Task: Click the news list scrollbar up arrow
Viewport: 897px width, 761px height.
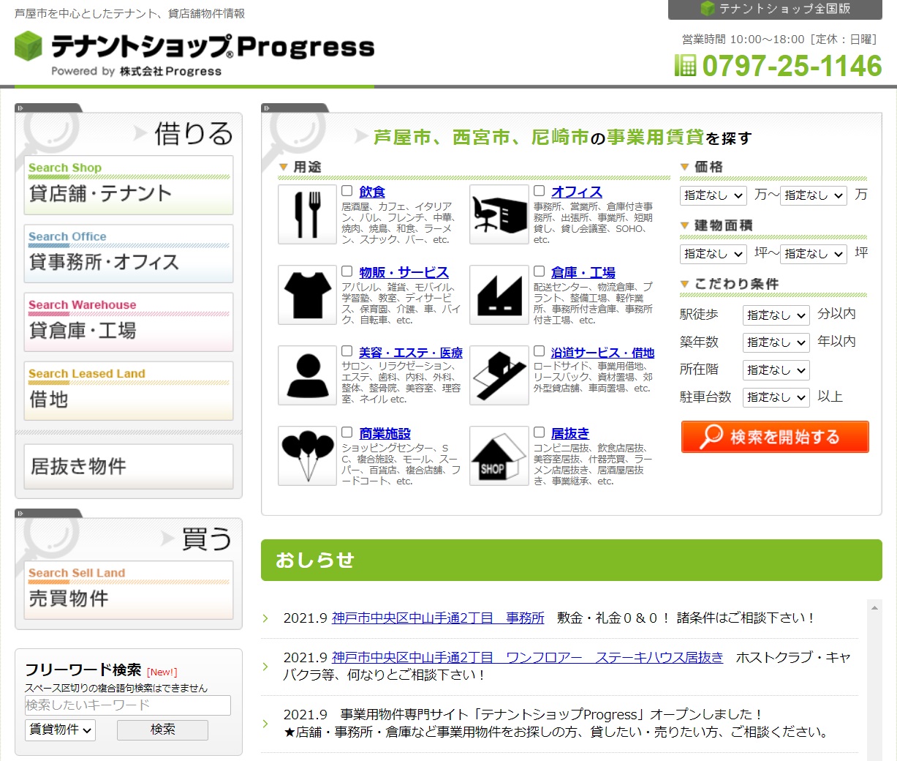Action: pos(874,607)
